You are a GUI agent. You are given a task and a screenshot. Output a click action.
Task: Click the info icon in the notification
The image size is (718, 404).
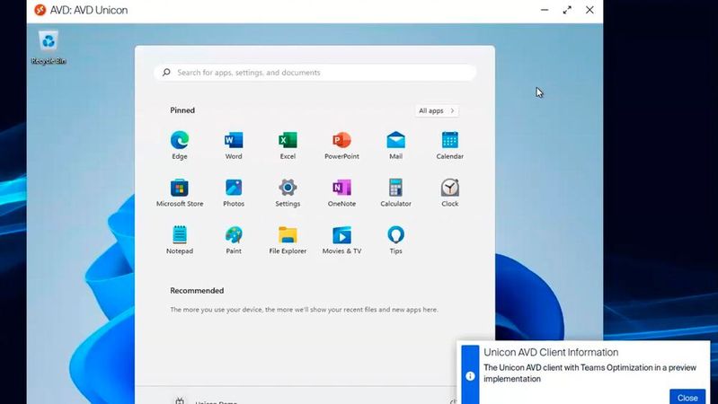click(x=470, y=376)
